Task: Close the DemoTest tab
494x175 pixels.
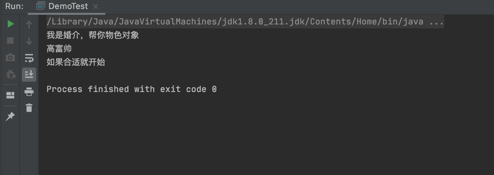Action: click(x=95, y=6)
